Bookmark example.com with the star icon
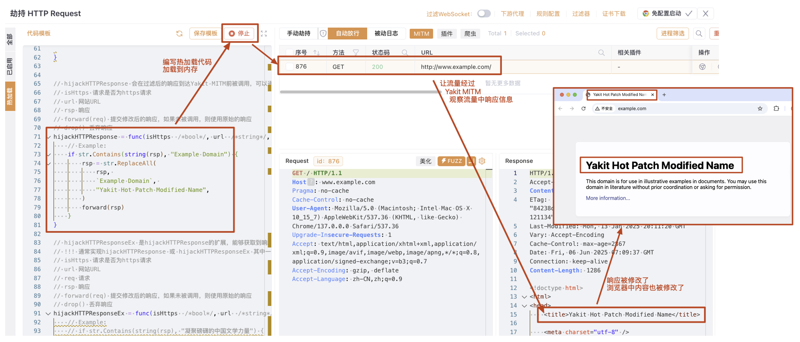The image size is (800, 342). point(760,108)
